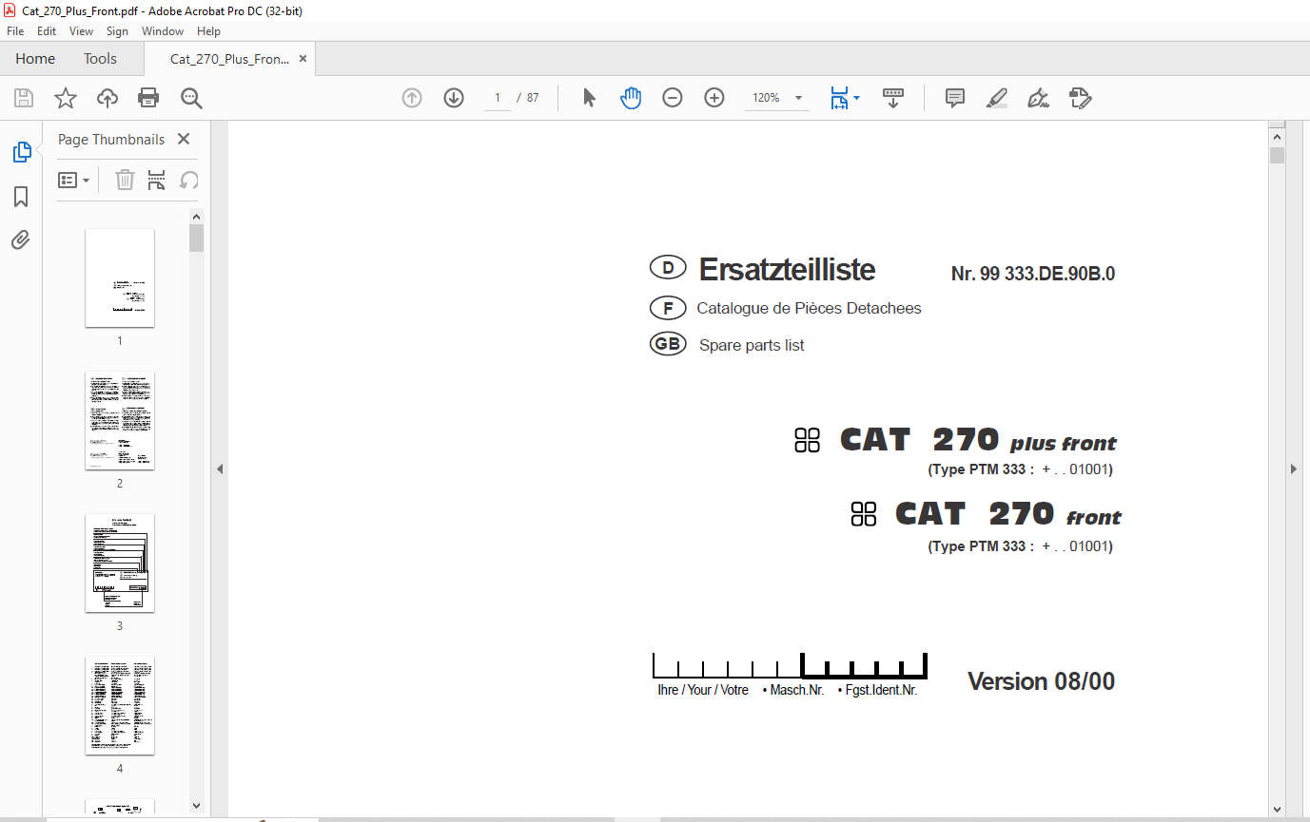Upload file to cloud icon
This screenshot has height=822, width=1310.
108,98
